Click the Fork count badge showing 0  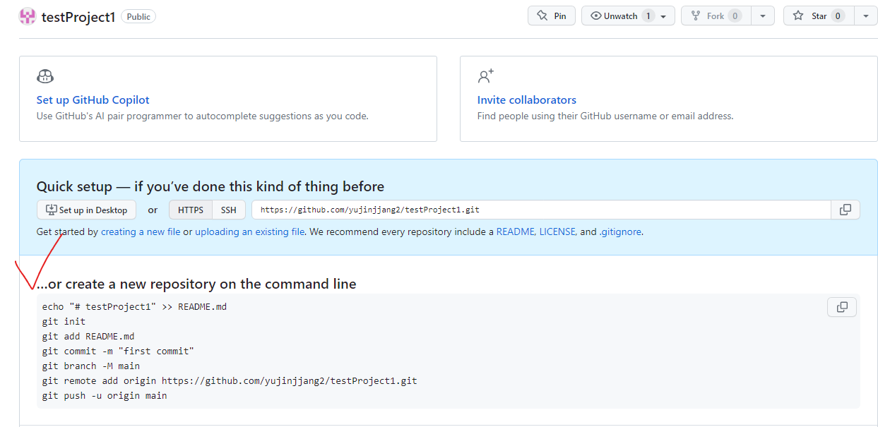pyautogui.click(x=735, y=16)
